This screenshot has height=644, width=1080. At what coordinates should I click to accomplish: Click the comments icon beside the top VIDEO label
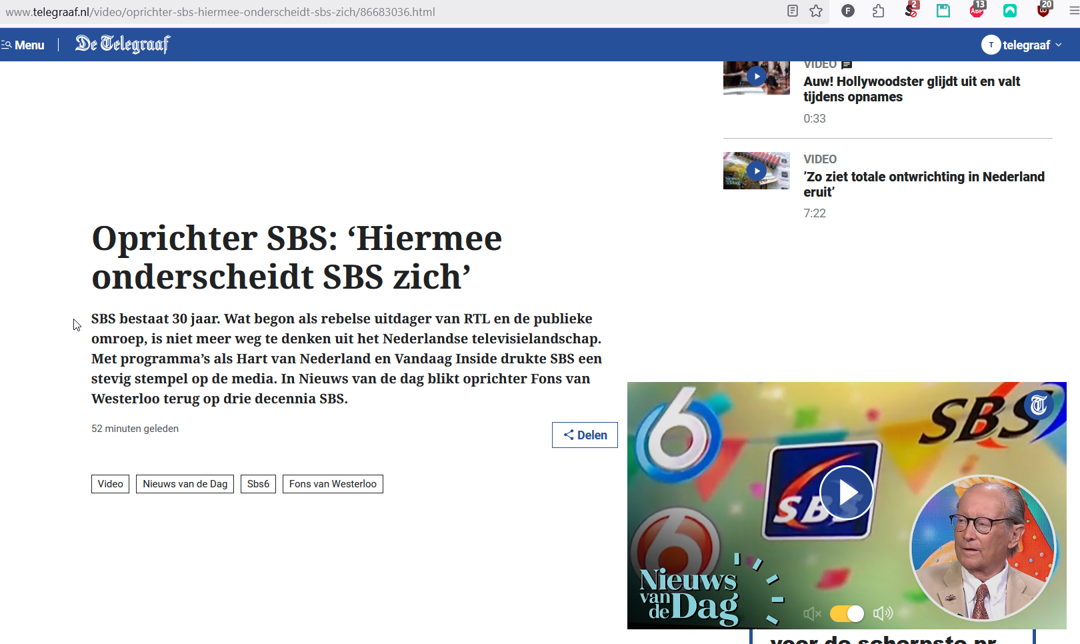(847, 65)
